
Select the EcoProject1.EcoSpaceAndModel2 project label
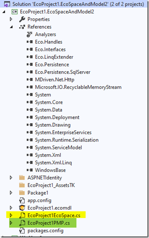(57, 12)
